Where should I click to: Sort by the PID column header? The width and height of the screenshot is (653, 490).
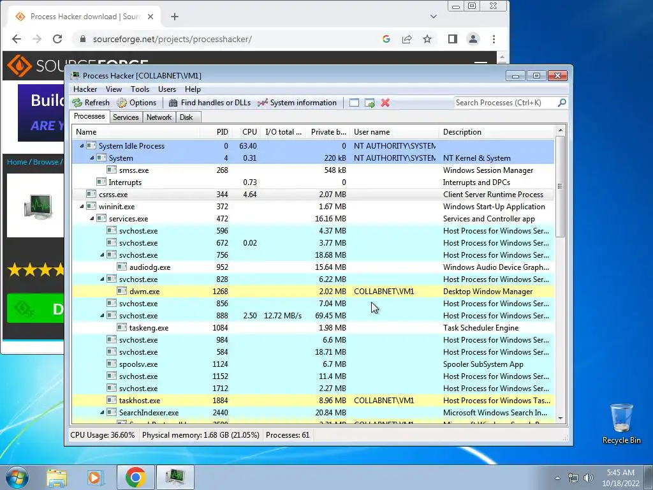click(x=216, y=131)
